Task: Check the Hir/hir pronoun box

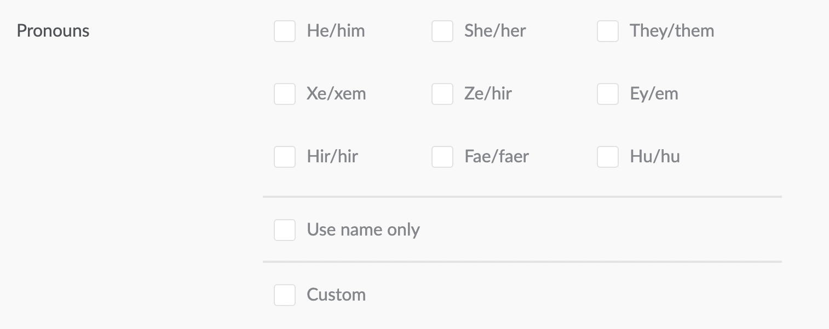Action: coord(285,157)
